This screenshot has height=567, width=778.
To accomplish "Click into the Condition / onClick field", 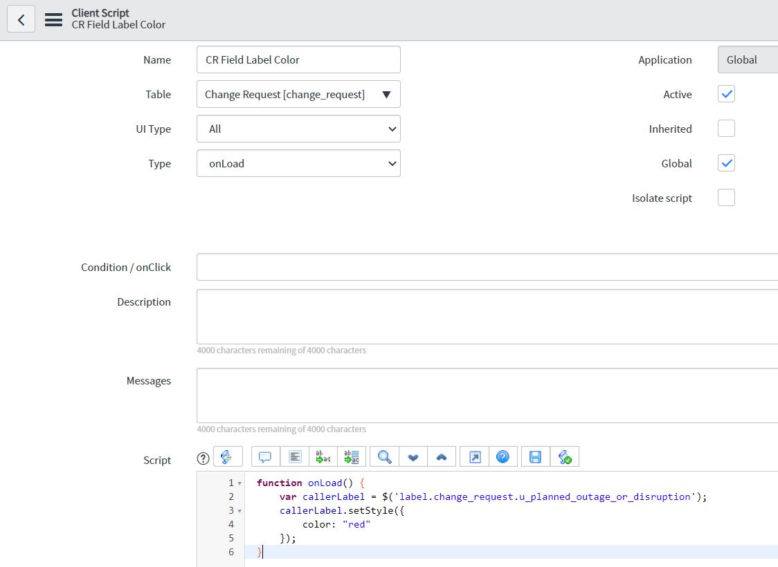I will 487,267.
